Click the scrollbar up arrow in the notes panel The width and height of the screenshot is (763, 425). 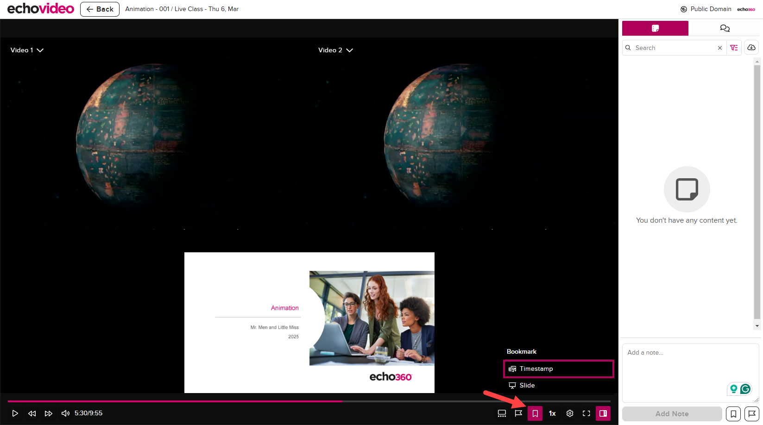coord(757,61)
